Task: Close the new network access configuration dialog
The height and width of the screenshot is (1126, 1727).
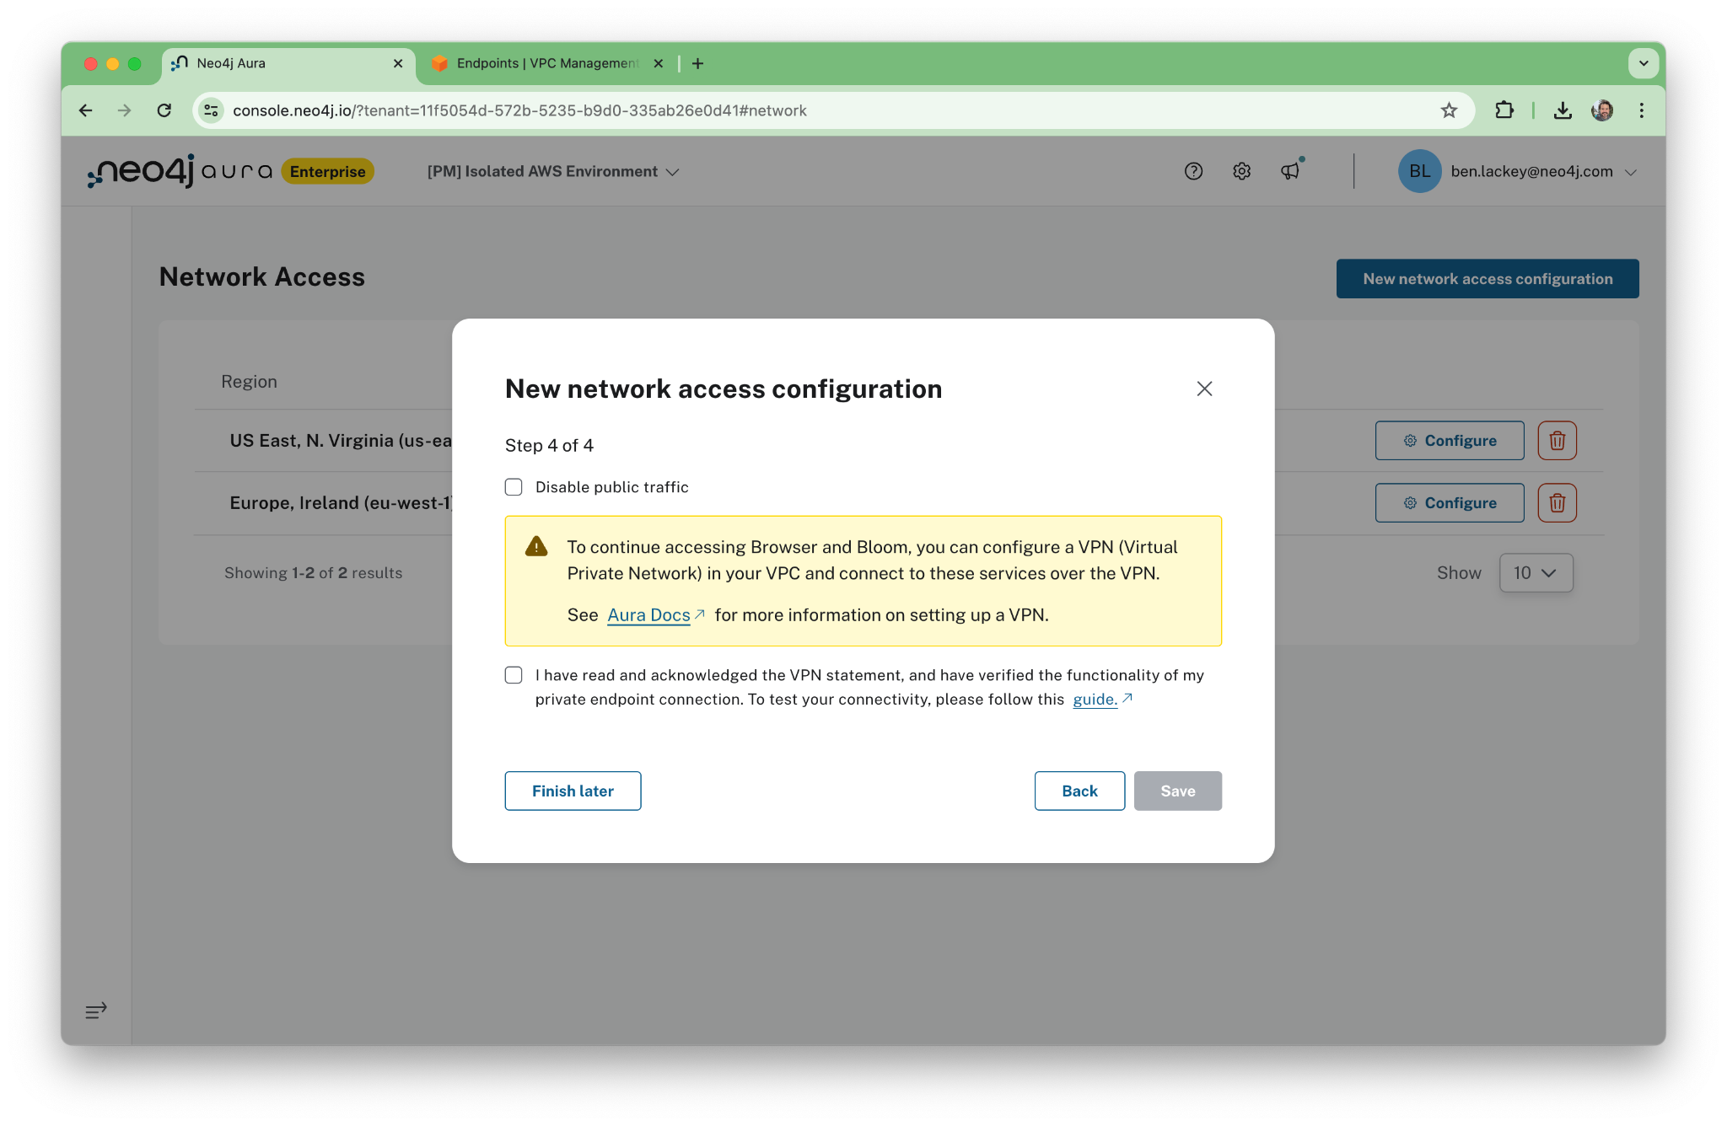Action: click(1204, 389)
